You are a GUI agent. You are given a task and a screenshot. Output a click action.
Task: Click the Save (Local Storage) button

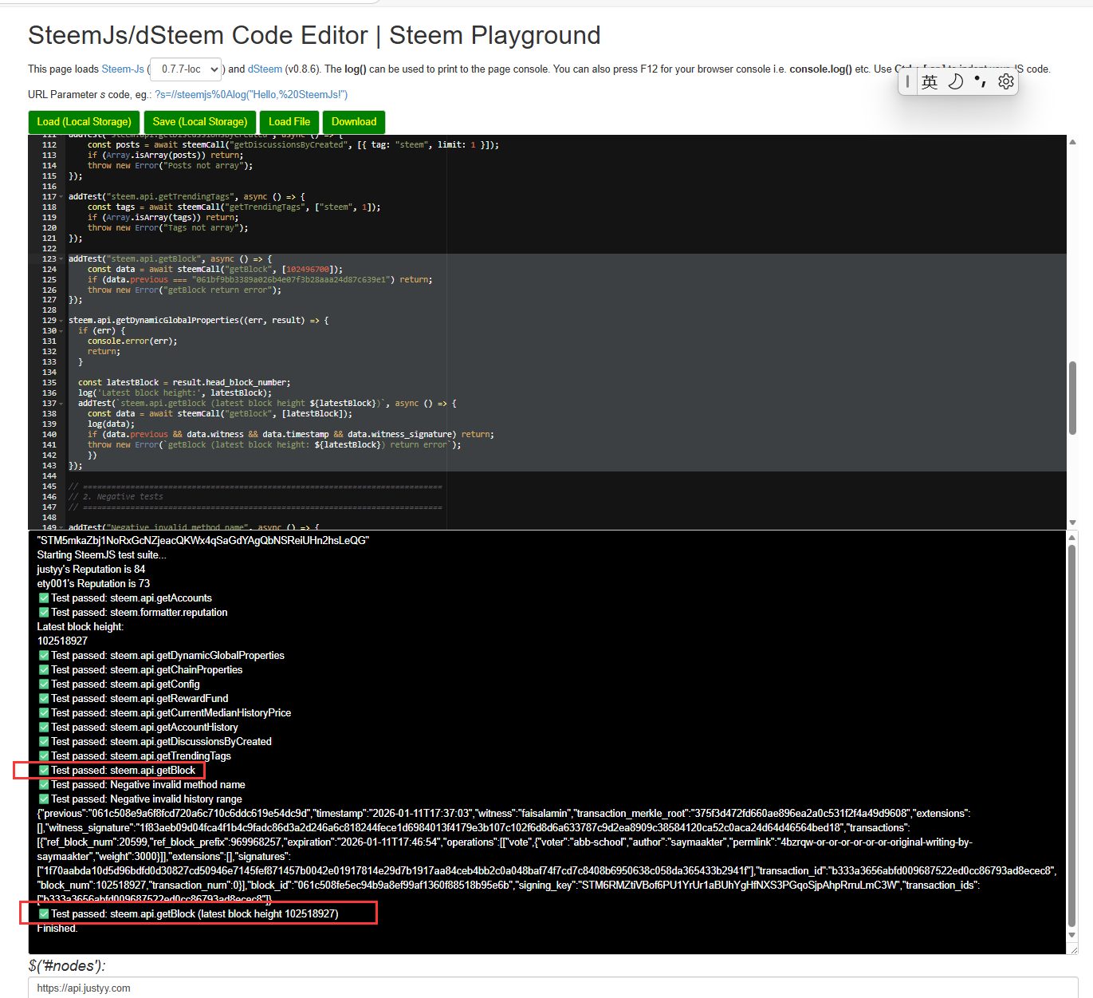(x=200, y=122)
